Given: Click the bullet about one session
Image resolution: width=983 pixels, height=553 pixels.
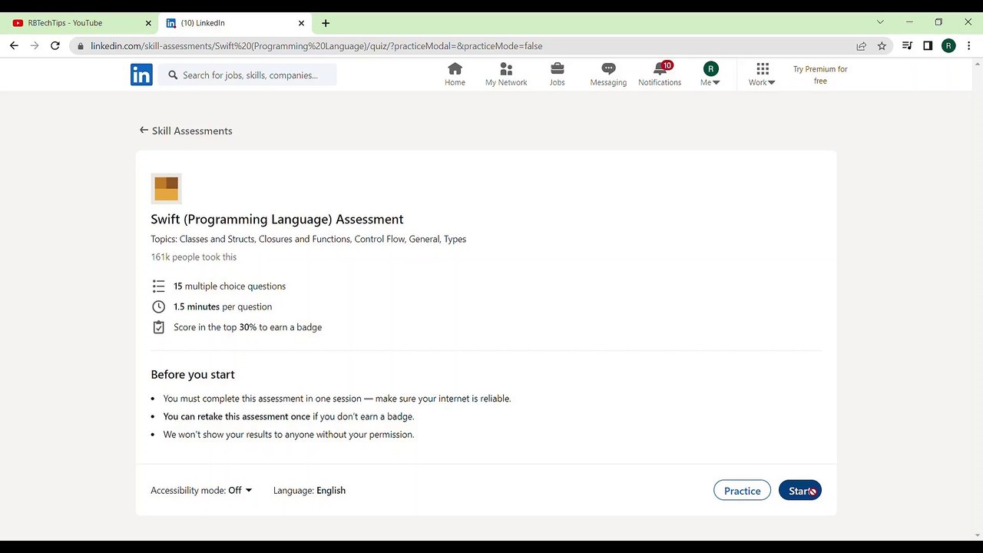Looking at the screenshot, I should [337, 399].
